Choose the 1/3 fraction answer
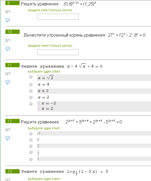The image size is (151, 181). tap(31, 152)
